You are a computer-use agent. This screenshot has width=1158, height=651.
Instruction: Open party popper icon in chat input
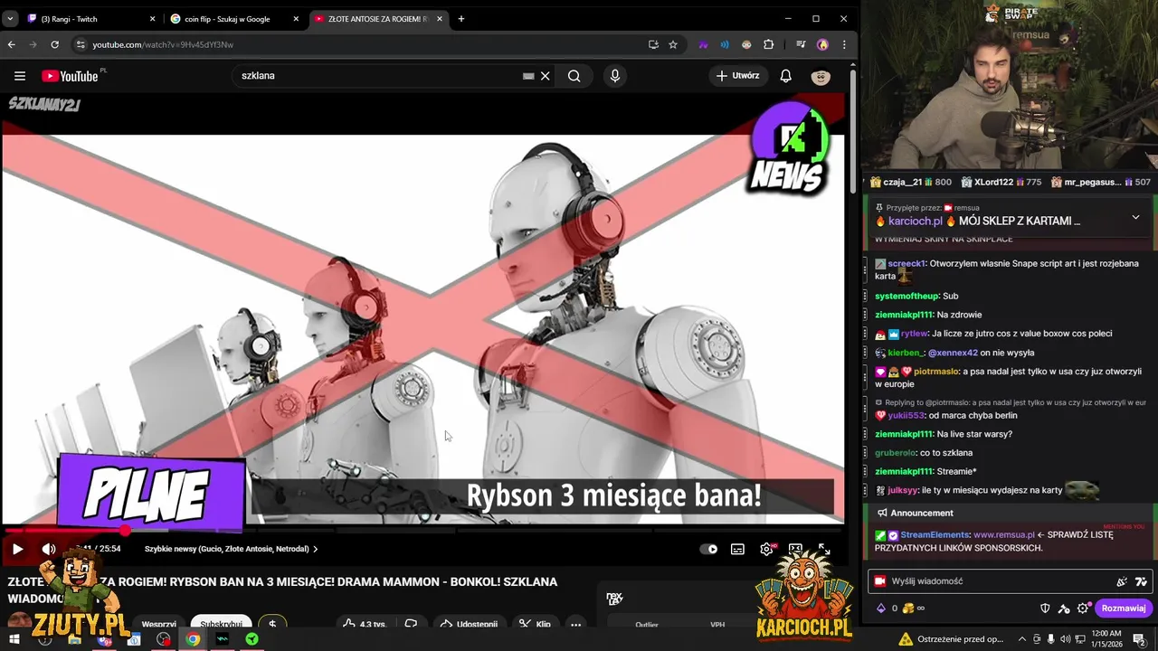(1122, 581)
